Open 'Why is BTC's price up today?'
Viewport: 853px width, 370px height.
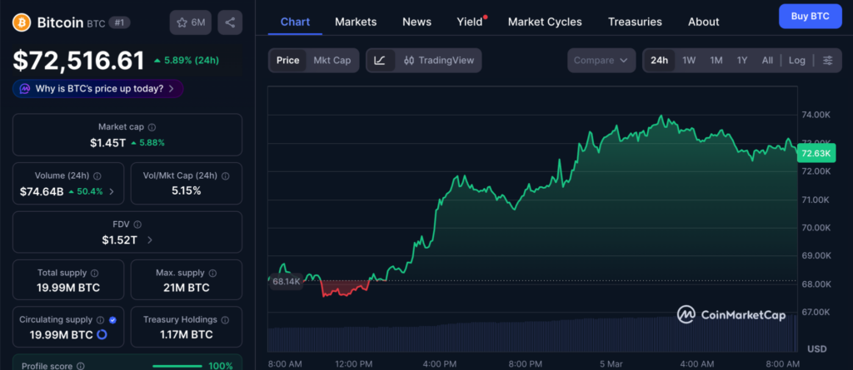(97, 88)
